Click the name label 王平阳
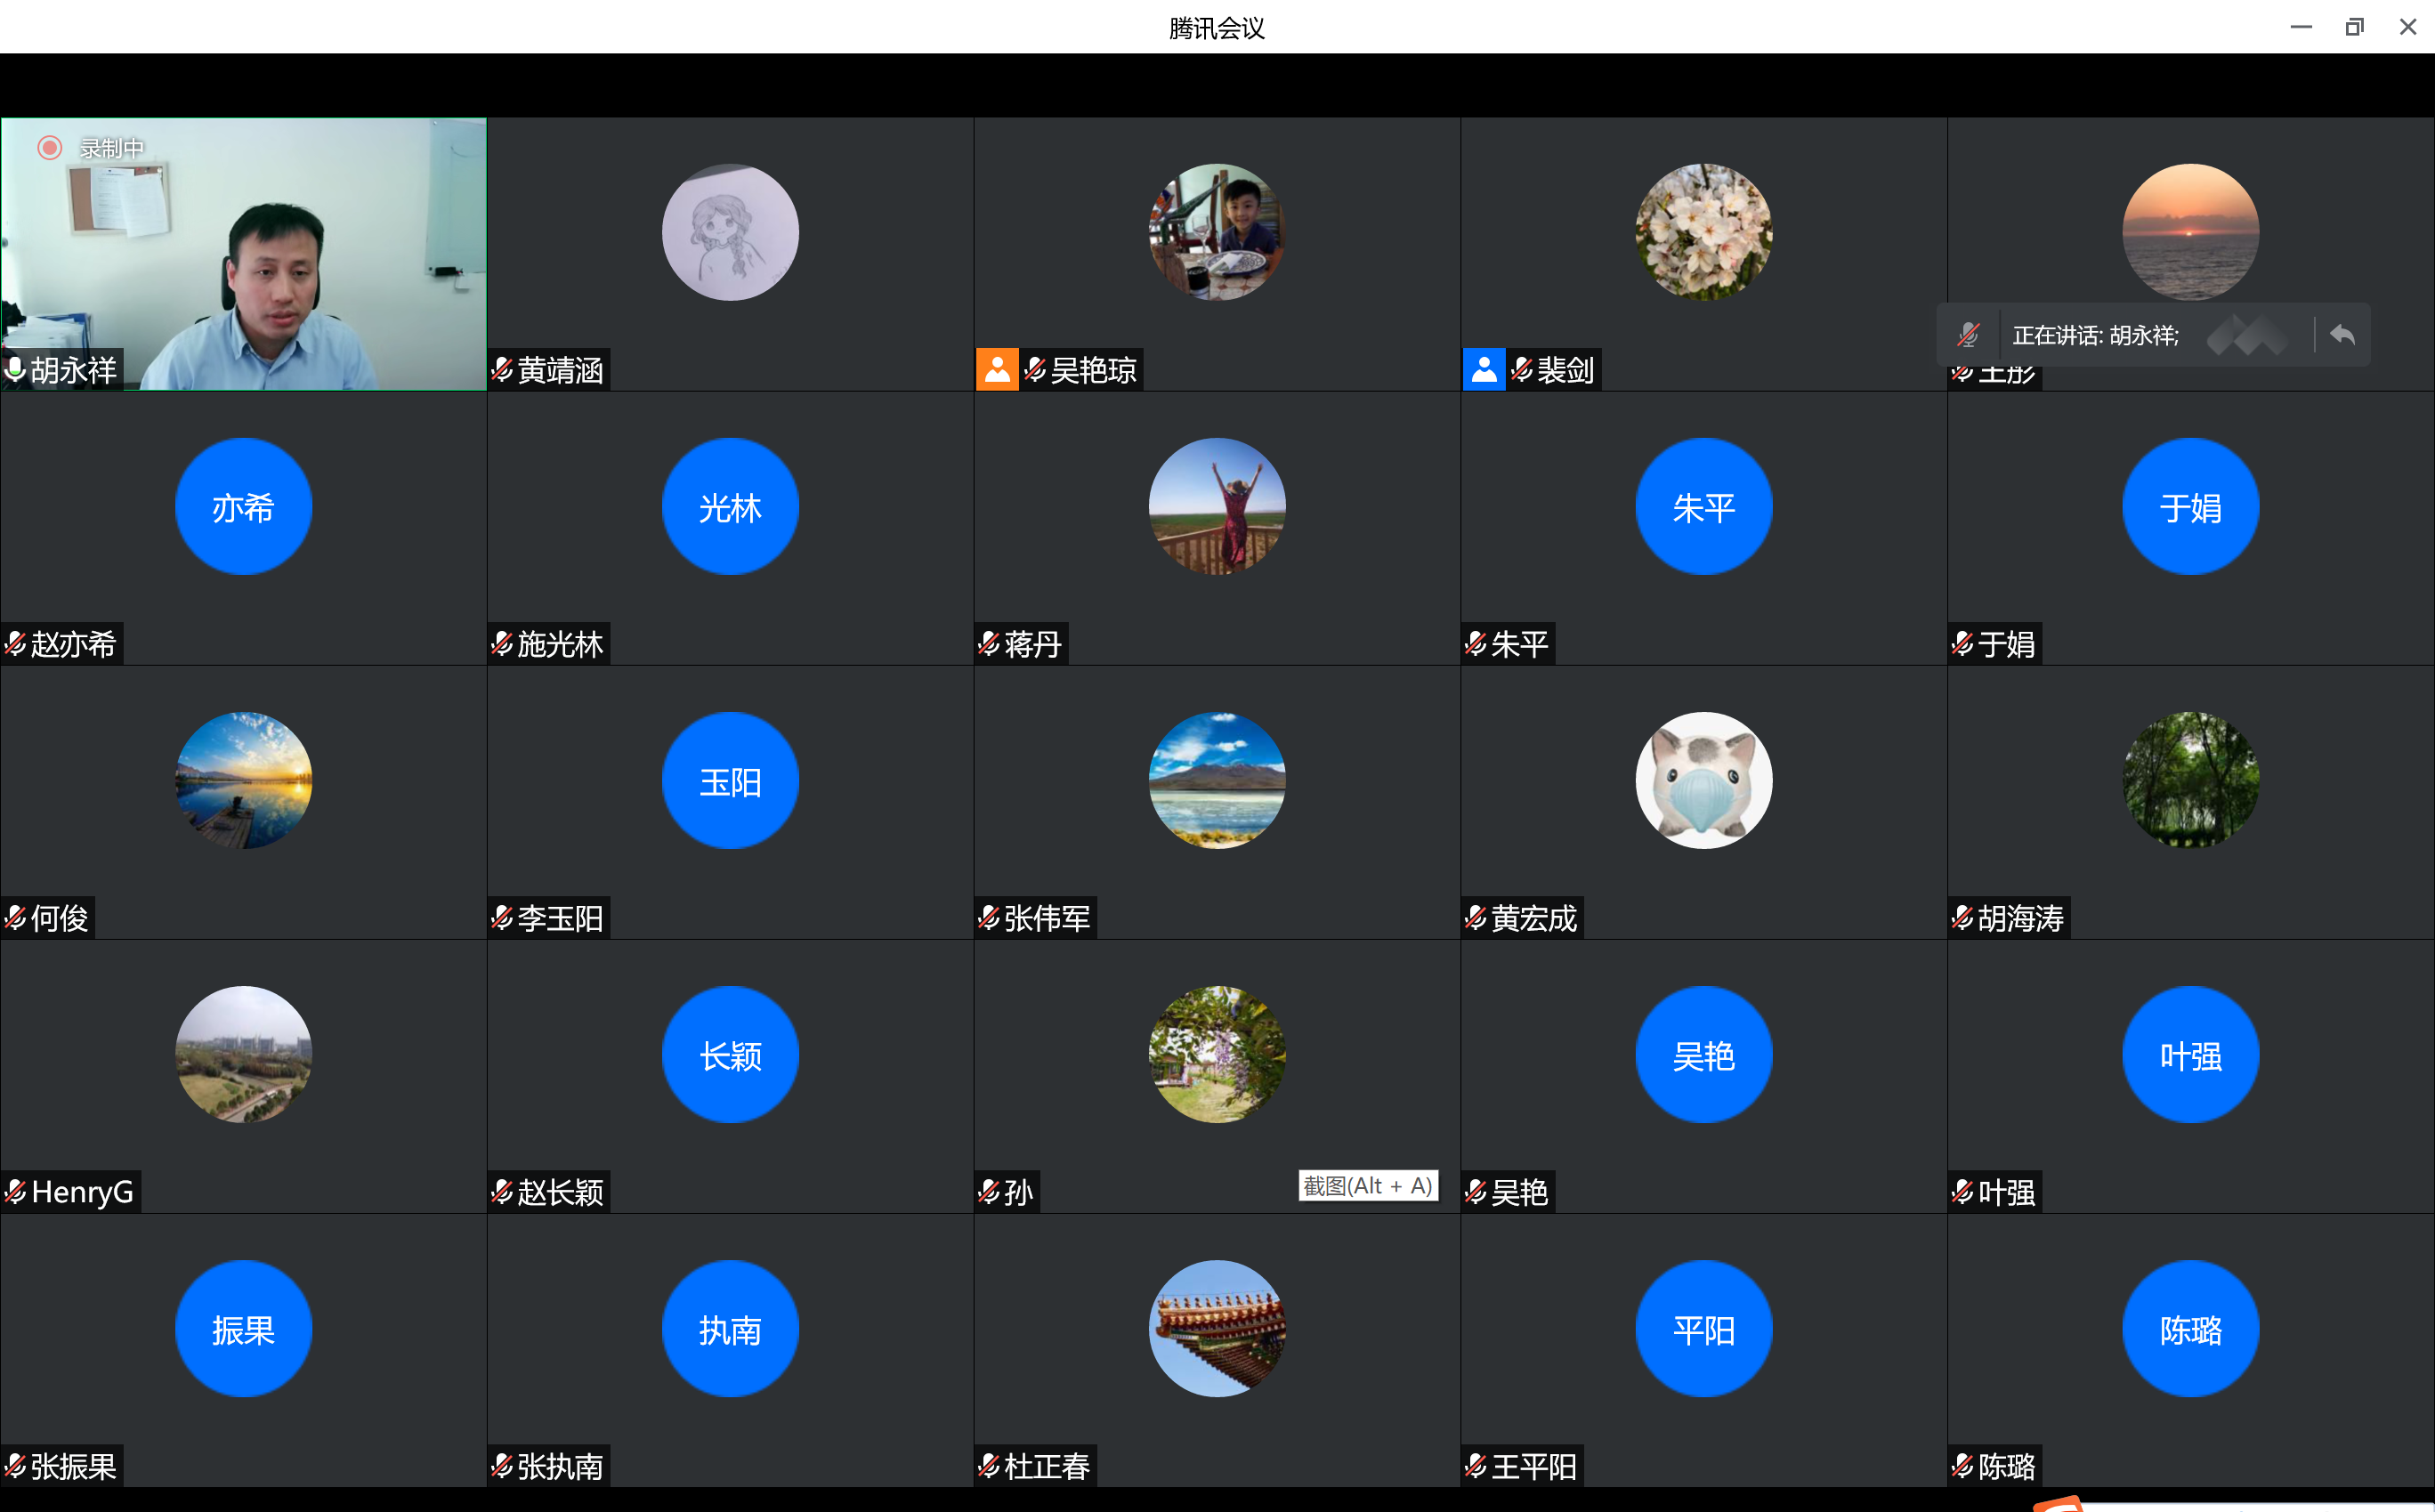Viewport: 2435px width, 1512px height. (x=1533, y=1466)
